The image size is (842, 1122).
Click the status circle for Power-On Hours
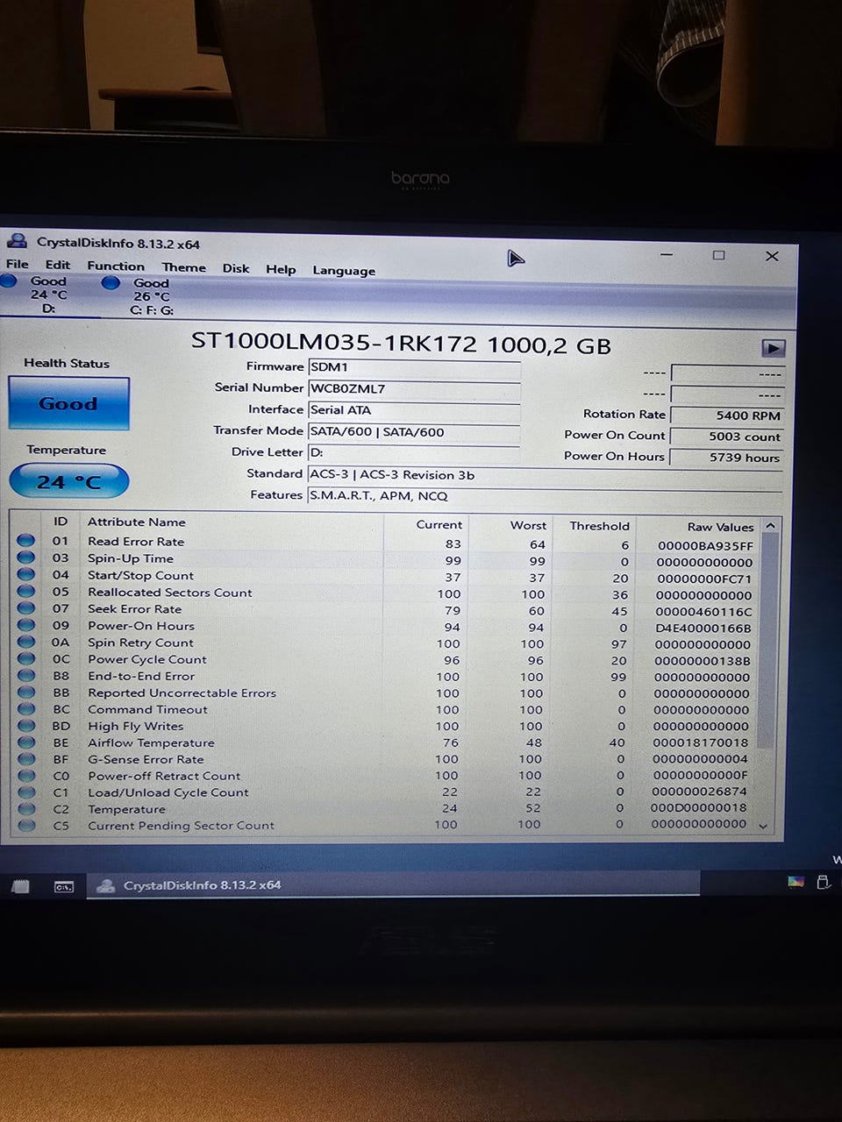pyautogui.click(x=26, y=625)
